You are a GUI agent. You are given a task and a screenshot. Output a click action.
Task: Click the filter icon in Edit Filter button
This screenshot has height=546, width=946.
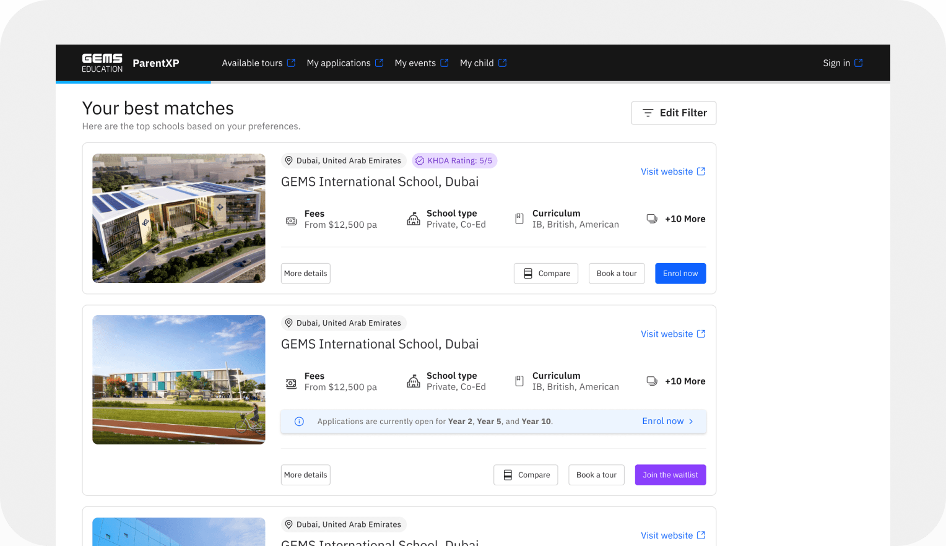pyautogui.click(x=648, y=113)
